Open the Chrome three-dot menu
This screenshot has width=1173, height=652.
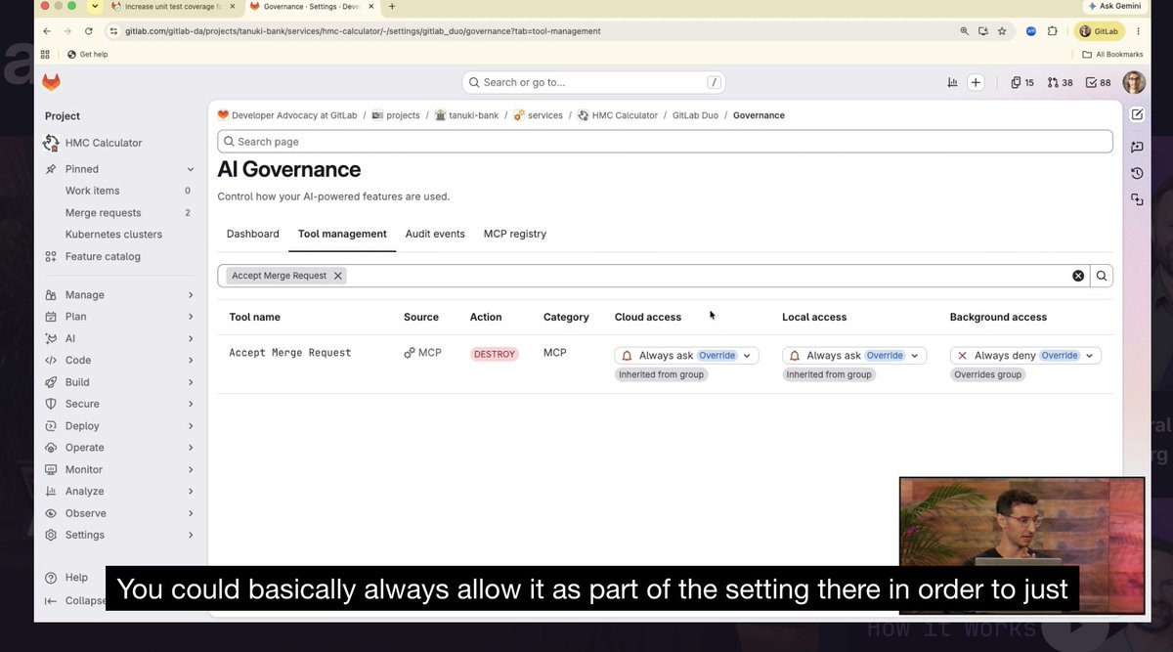tap(1138, 31)
